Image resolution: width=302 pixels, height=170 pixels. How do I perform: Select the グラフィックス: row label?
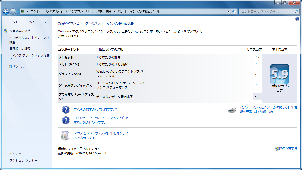(70, 74)
